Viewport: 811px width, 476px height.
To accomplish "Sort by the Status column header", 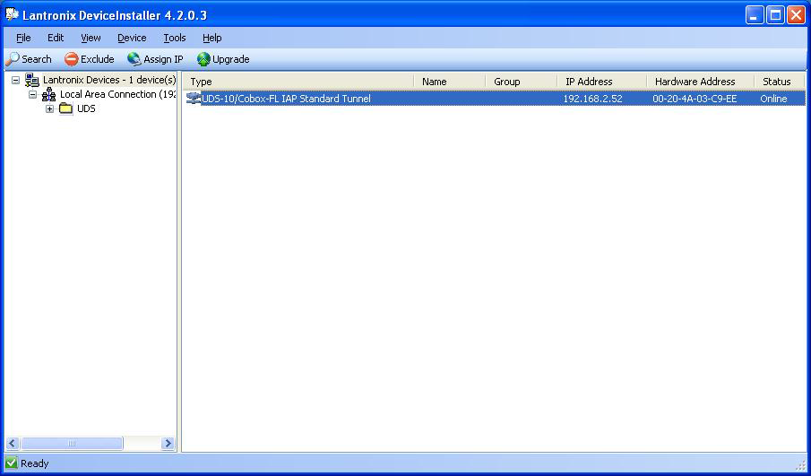I will coord(780,82).
